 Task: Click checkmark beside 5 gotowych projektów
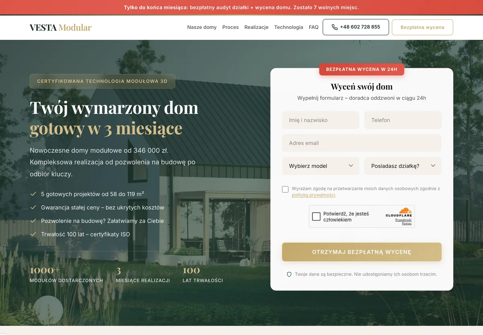33,194
